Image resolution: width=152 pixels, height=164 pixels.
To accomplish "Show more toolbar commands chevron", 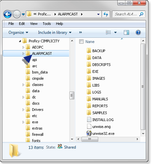I will (81, 32).
